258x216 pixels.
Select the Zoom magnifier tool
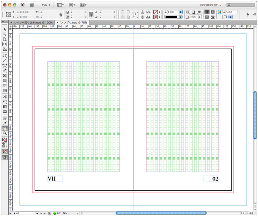point(5,133)
